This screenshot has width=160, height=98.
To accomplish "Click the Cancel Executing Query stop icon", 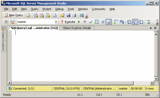I will click(x=85, y=22).
